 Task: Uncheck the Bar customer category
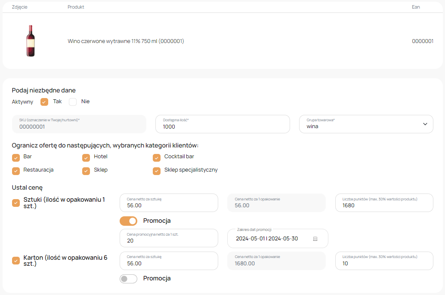point(16,157)
